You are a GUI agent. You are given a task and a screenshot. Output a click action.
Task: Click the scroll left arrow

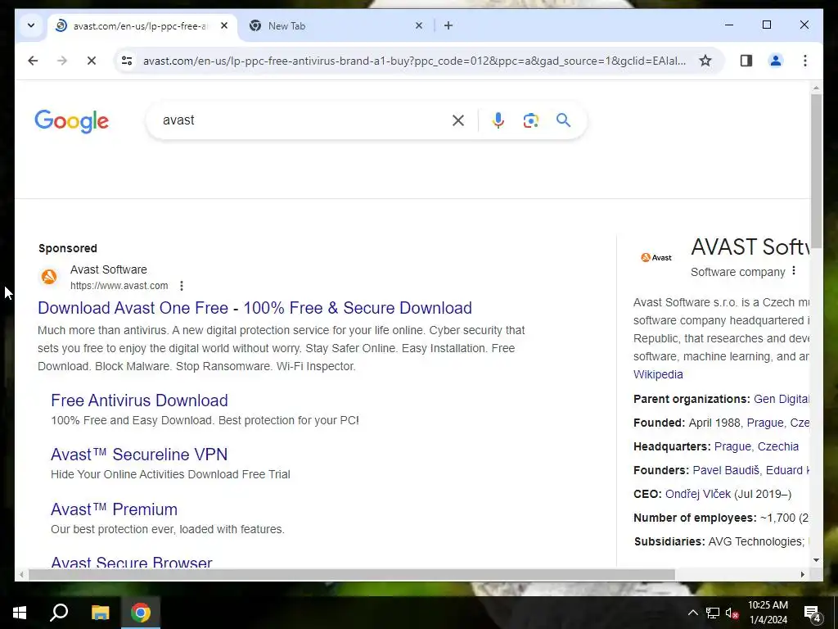(x=21, y=574)
